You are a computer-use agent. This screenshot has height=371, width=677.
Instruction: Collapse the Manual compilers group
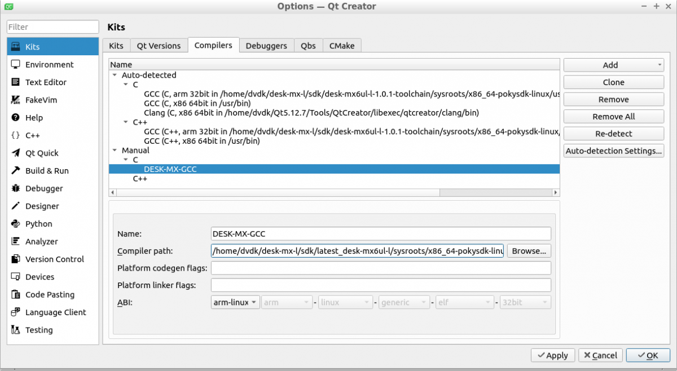click(x=115, y=151)
